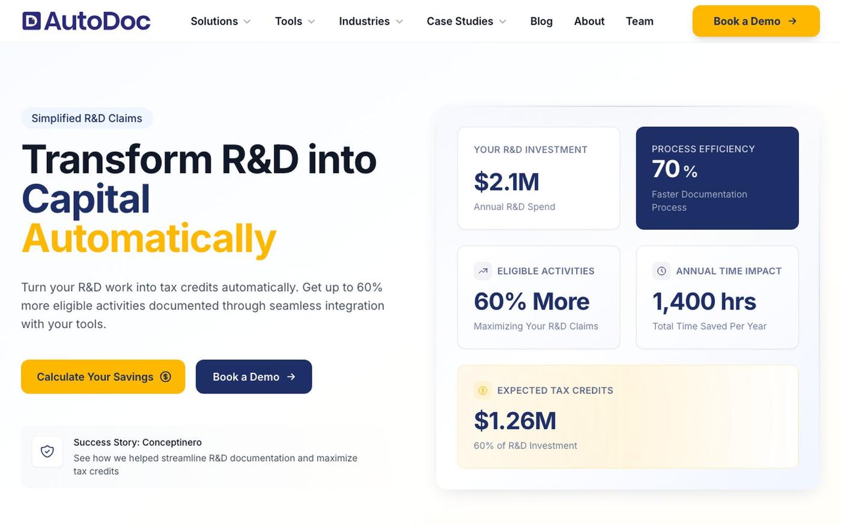The height and width of the screenshot is (525, 841).
Task: Click the arrow icon on the navy Book a Demo button
Action: (x=291, y=377)
